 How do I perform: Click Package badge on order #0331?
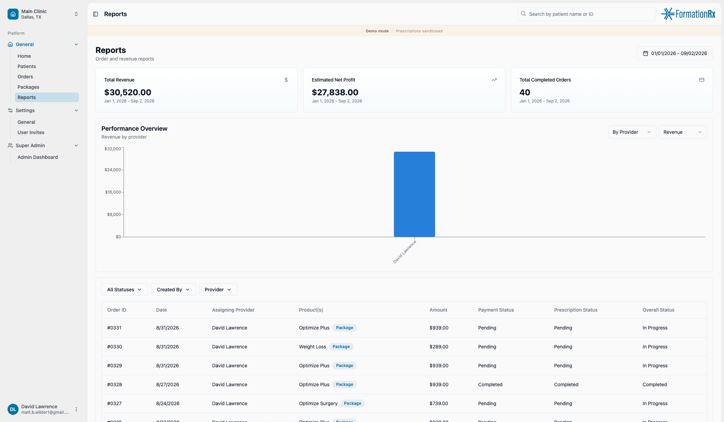tap(344, 328)
